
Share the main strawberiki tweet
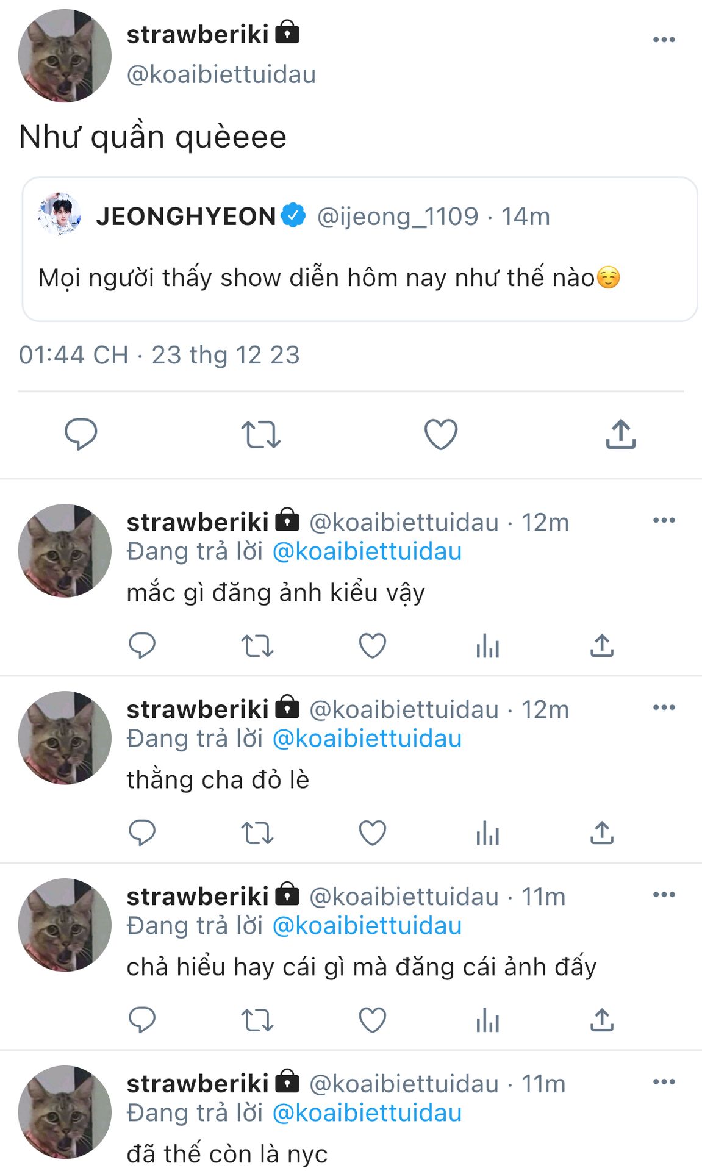(x=620, y=434)
